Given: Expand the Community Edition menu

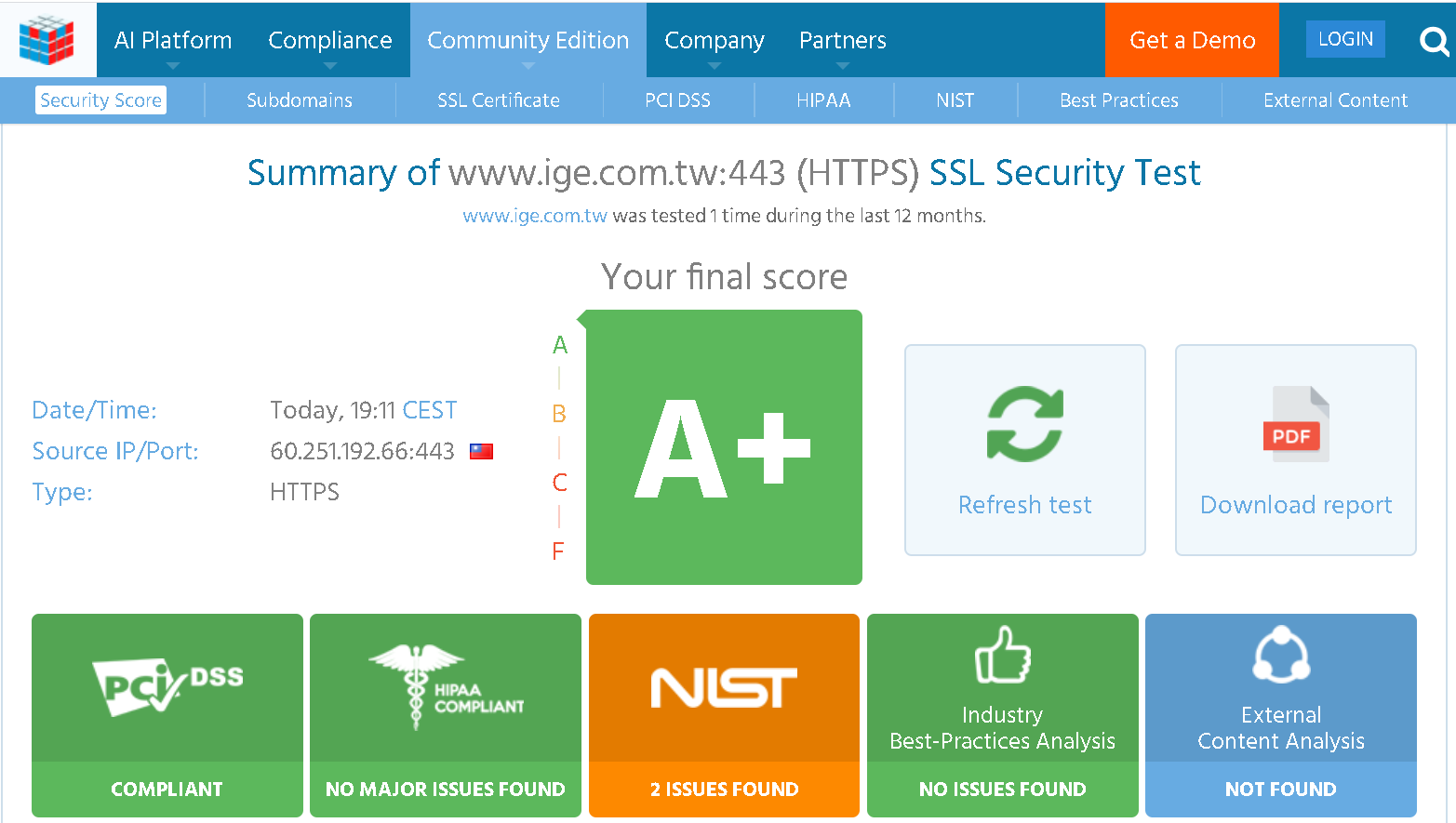Looking at the screenshot, I should click(528, 40).
